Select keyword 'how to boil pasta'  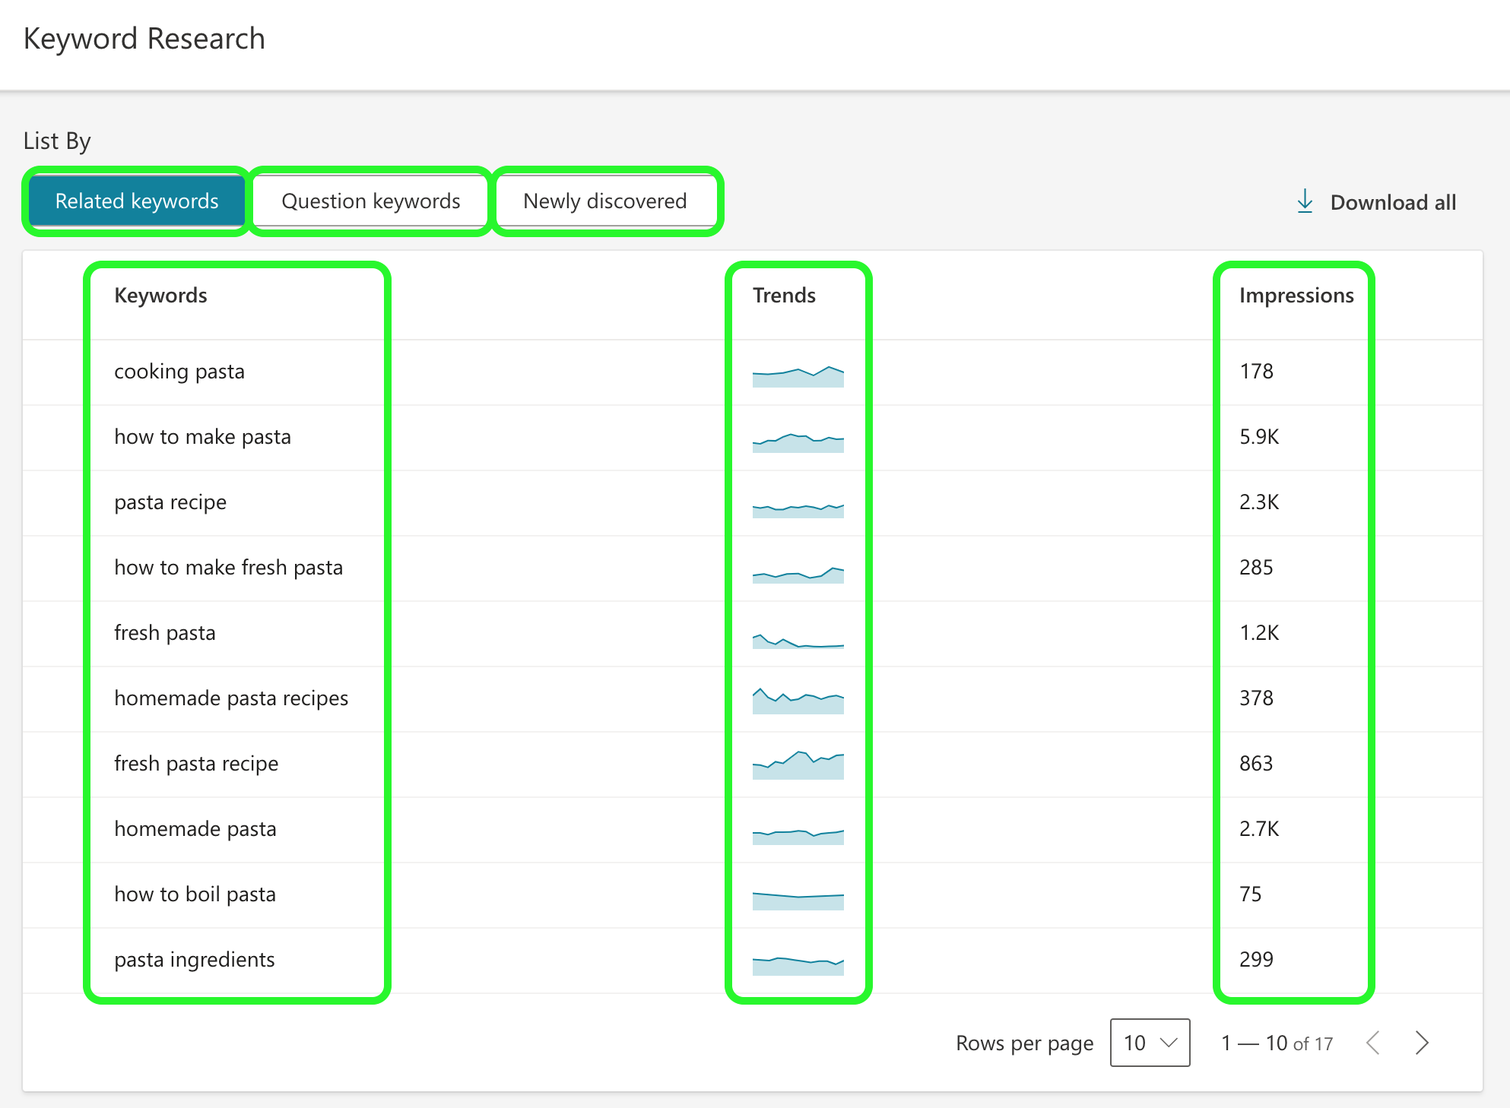coord(195,894)
